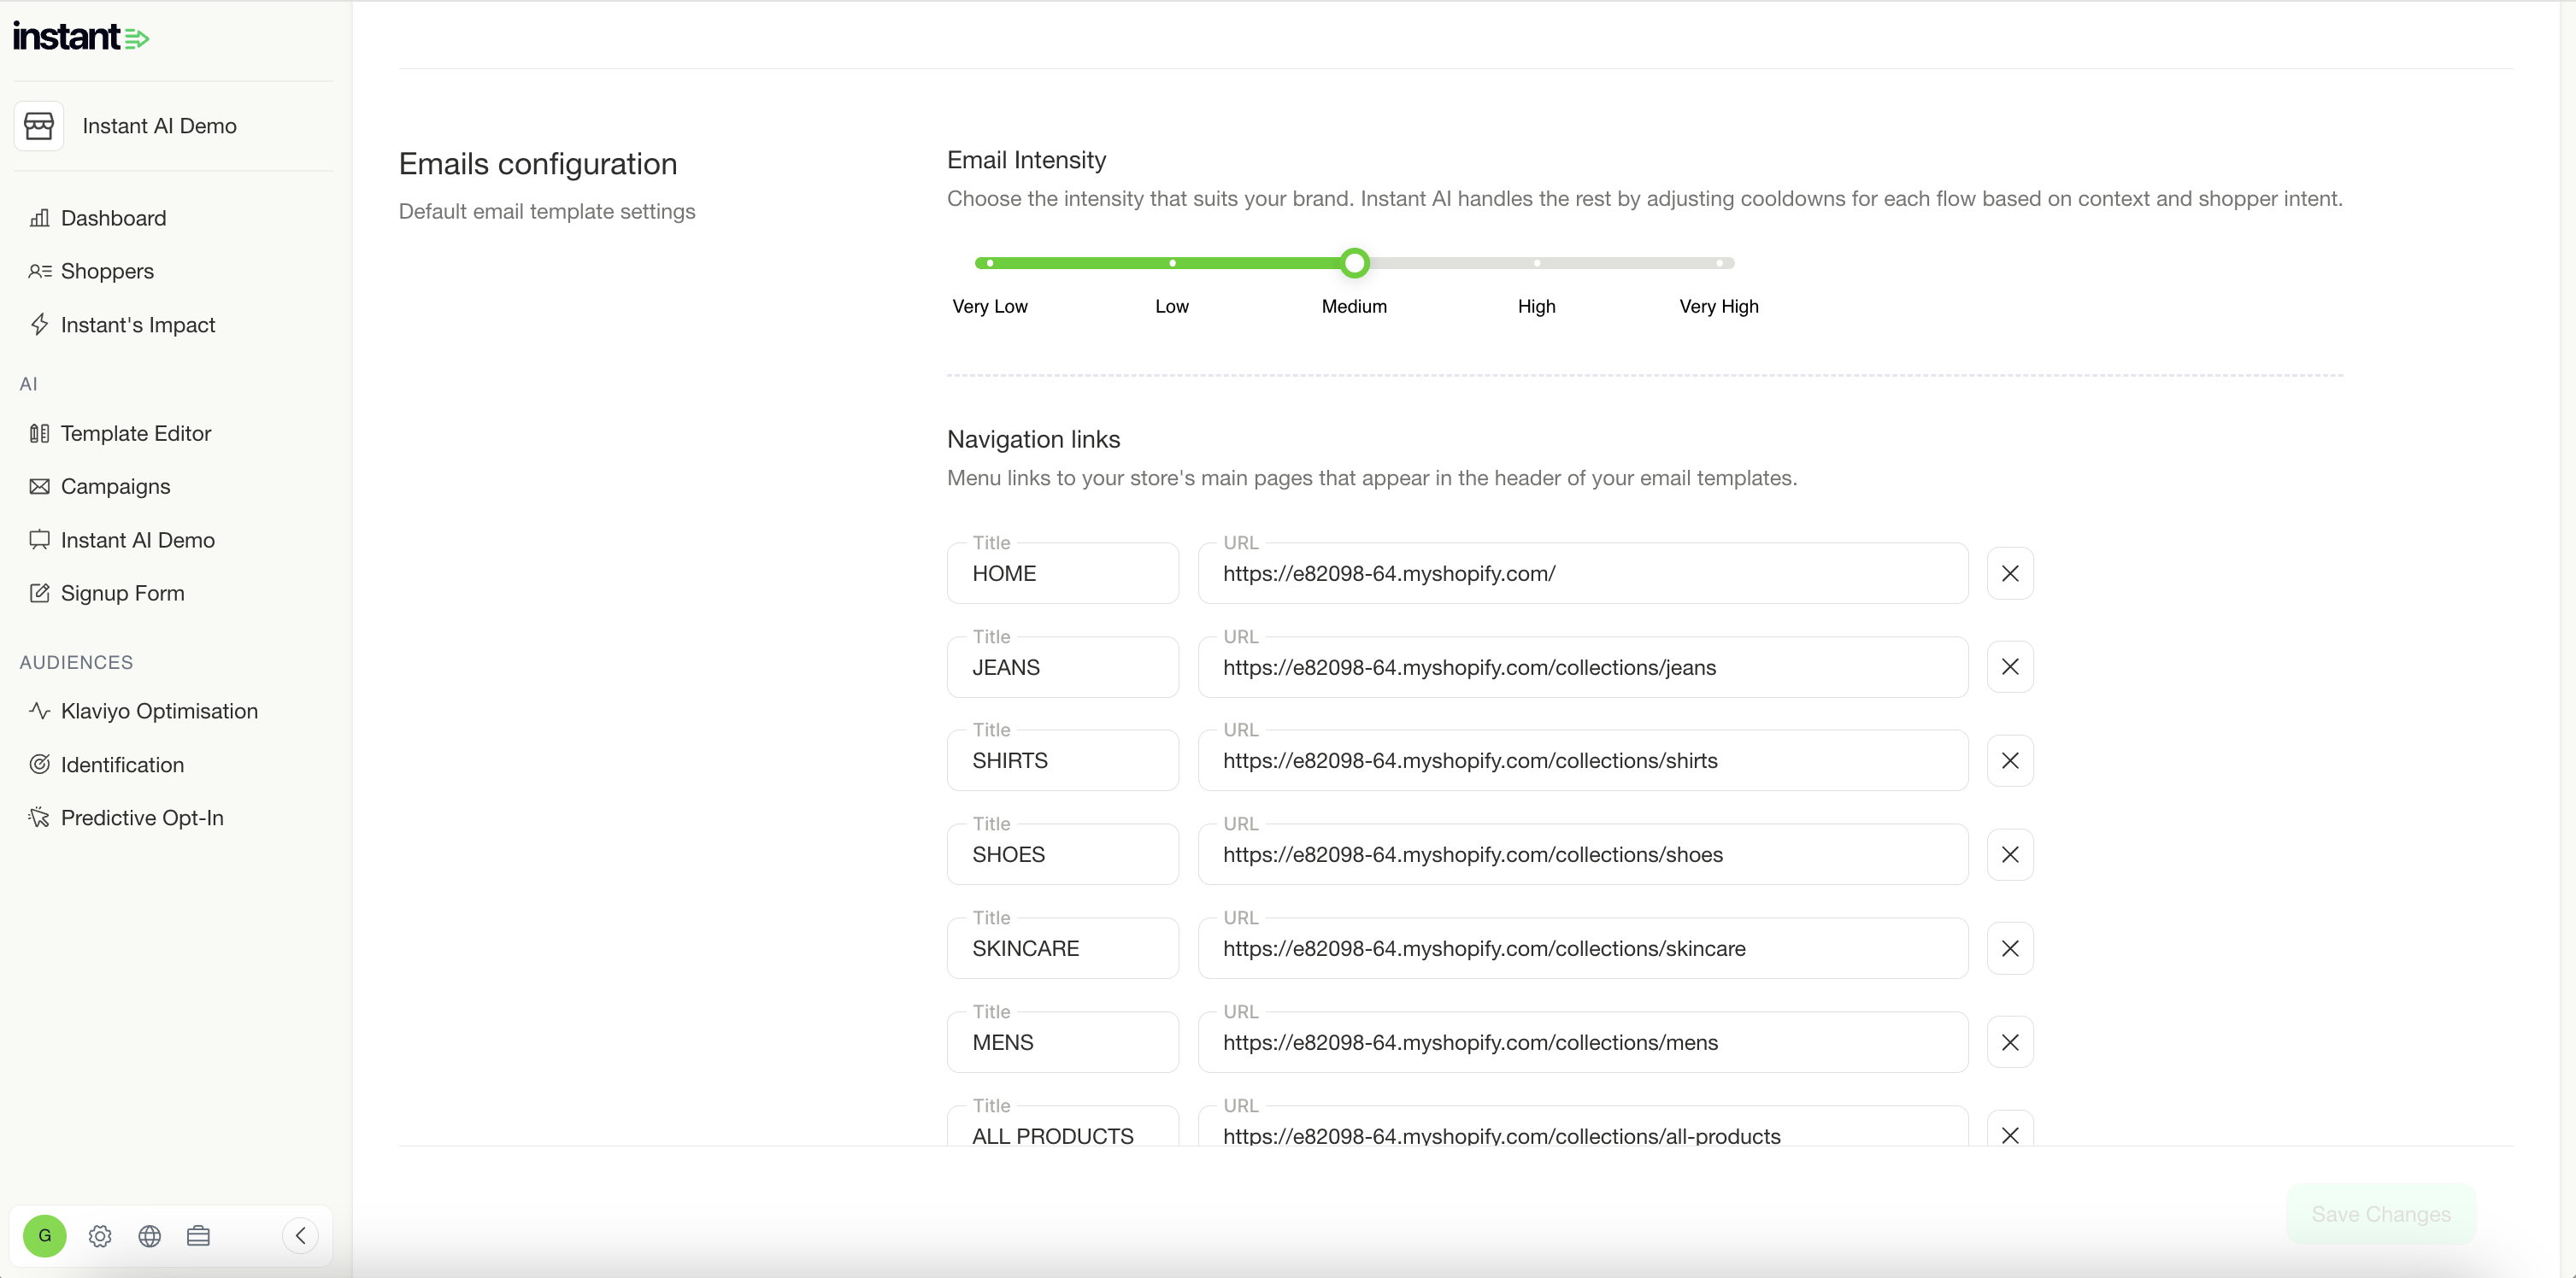Remove the HOME navigation link
This screenshot has width=2576, height=1278.
click(2009, 573)
